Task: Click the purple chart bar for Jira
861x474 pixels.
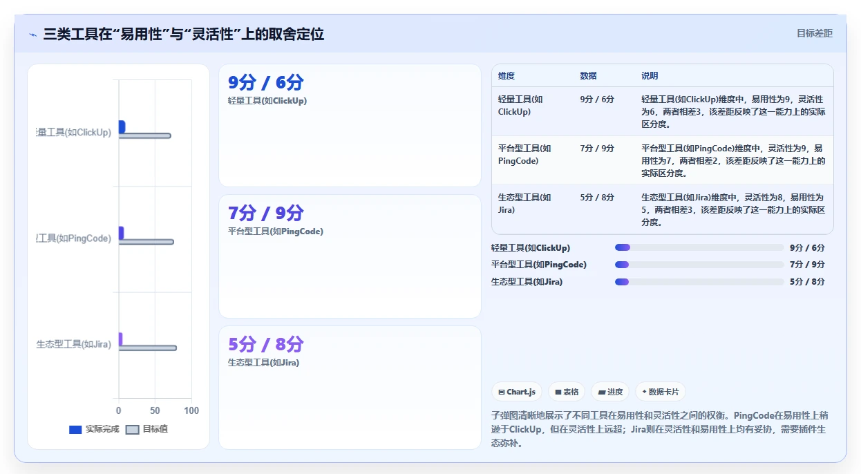Action: coord(120,339)
